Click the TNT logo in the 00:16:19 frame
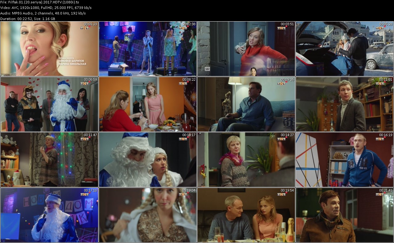 379,139
